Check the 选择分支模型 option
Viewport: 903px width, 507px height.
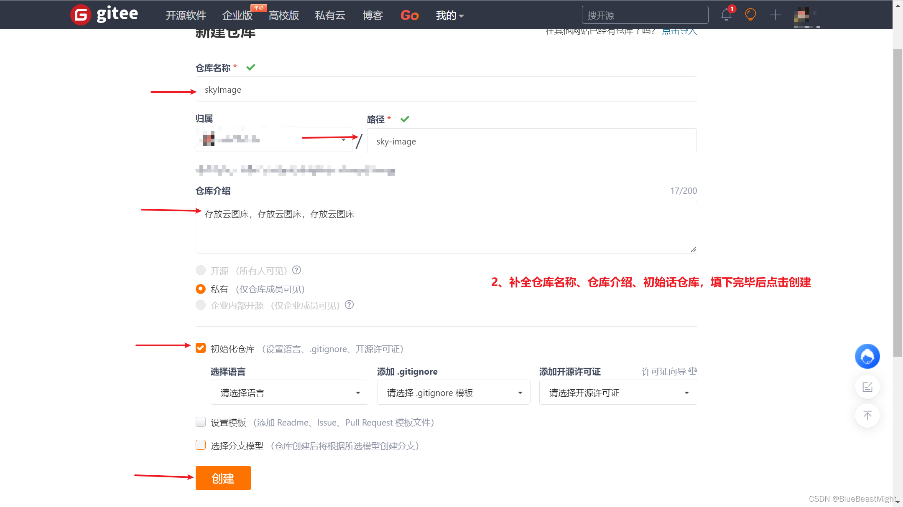click(x=201, y=445)
